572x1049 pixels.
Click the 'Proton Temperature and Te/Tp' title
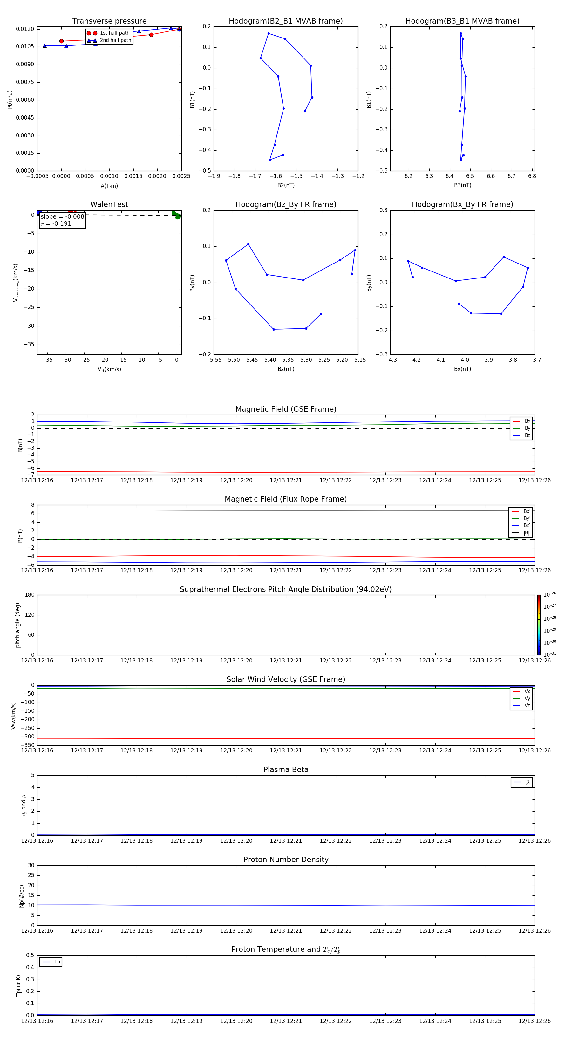click(x=286, y=950)
